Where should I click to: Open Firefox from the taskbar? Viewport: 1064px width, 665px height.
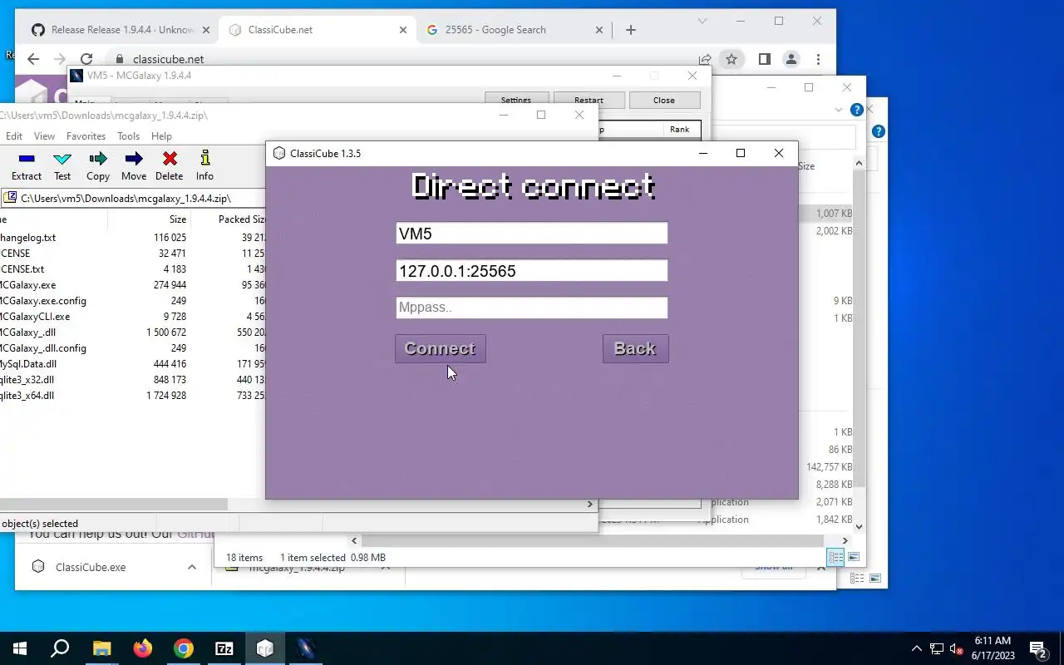(x=143, y=648)
